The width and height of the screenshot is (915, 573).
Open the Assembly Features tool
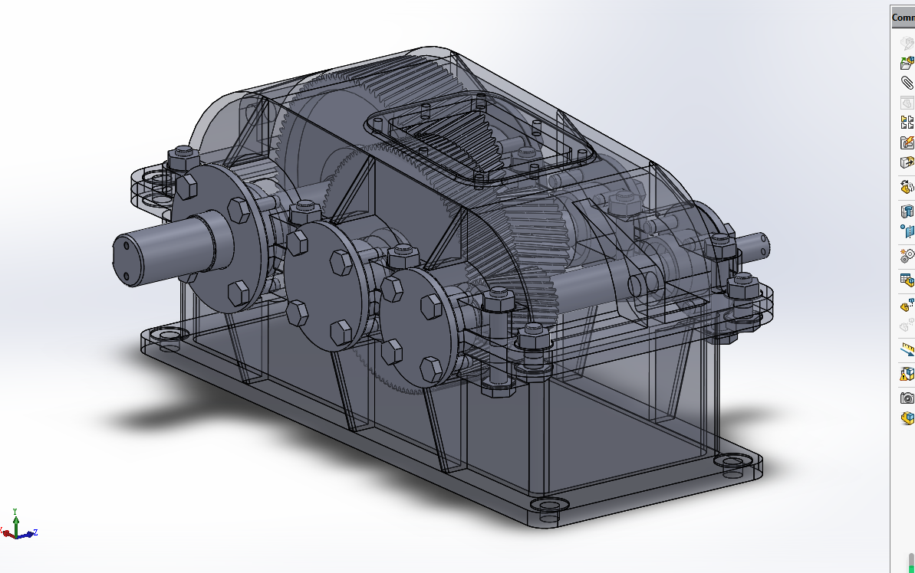[x=907, y=211]
